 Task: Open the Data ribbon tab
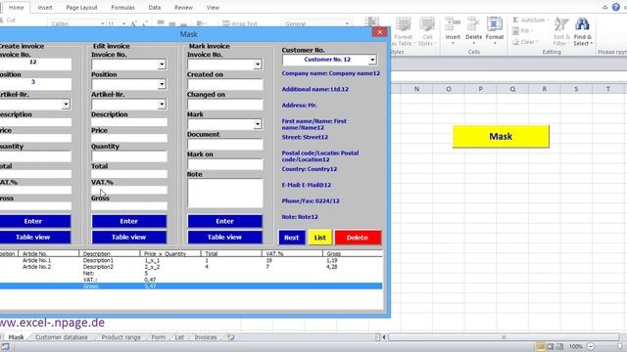[x=155, y=7]
